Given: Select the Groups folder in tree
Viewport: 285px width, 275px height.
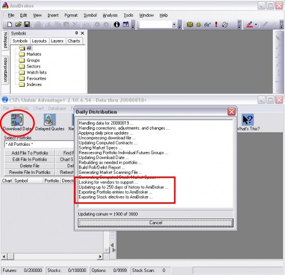Looking at the screenshot, I should click(x=29, y=60).
